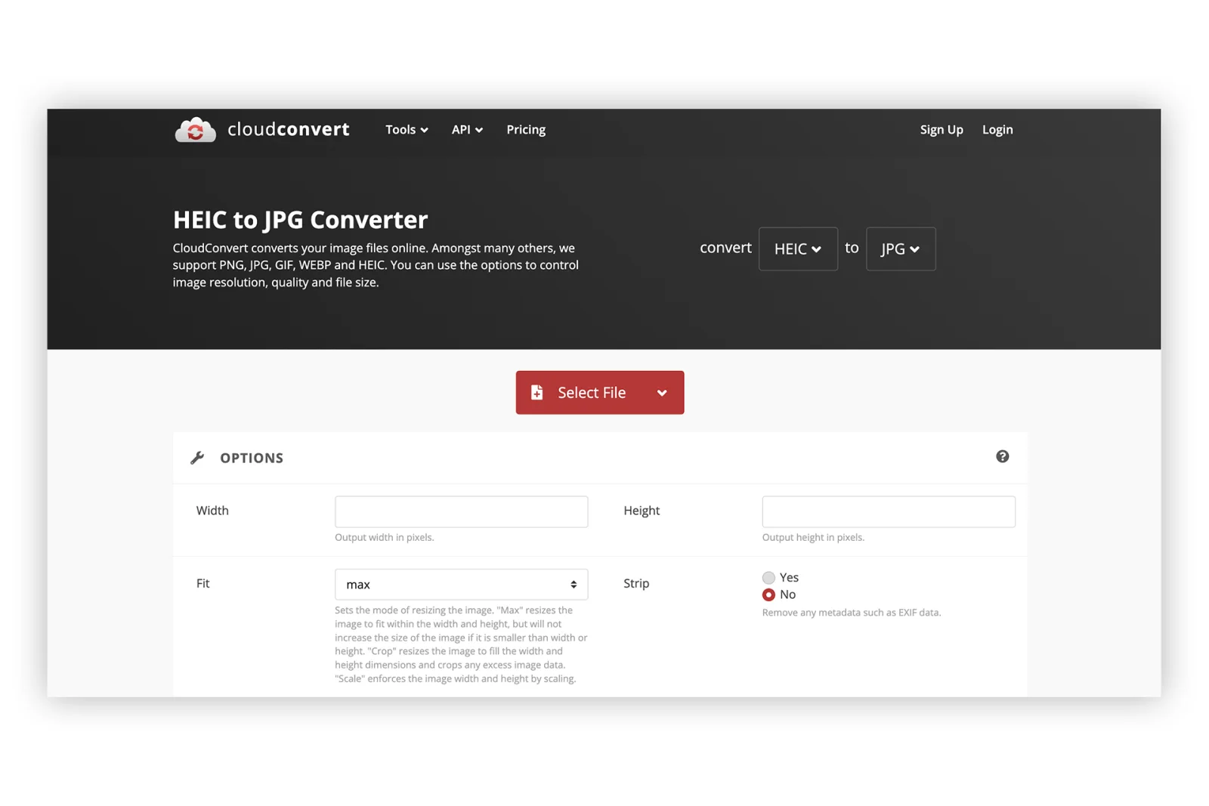Click the cloudconvert brand name
Screen dimensions: 1209x806
[x=289, y=129]
